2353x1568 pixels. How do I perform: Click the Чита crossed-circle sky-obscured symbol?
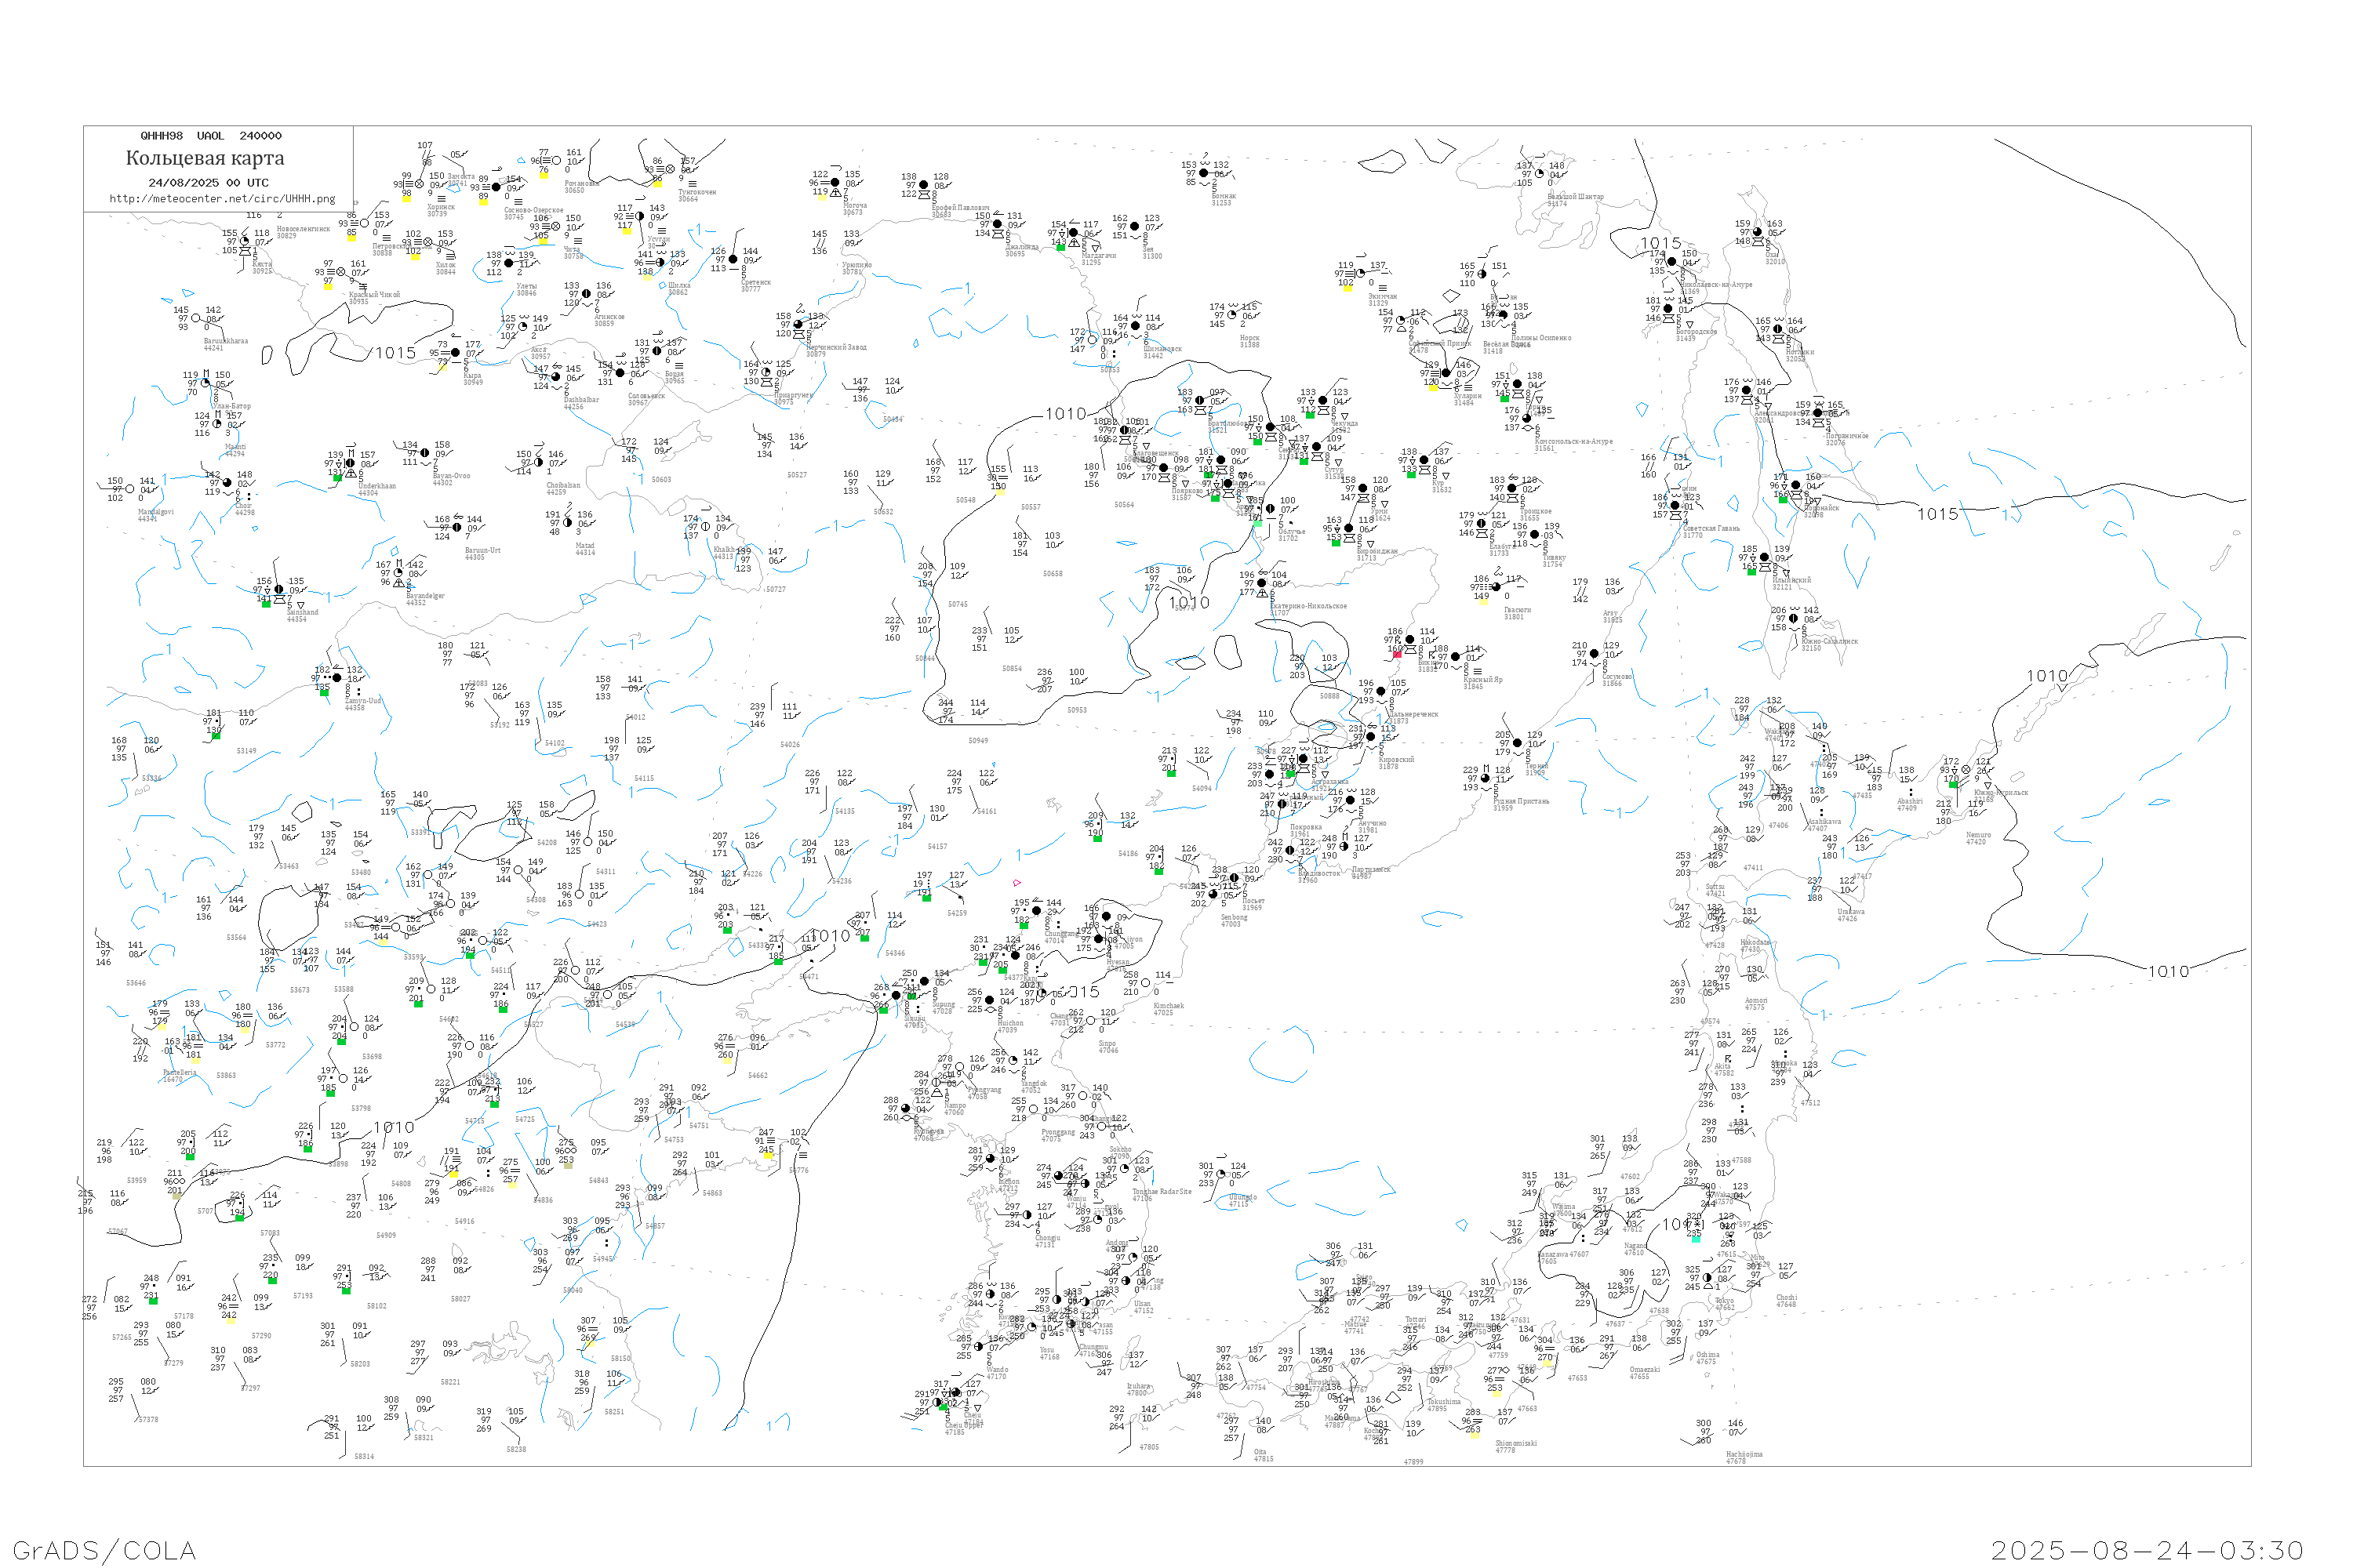coord(556,226)
